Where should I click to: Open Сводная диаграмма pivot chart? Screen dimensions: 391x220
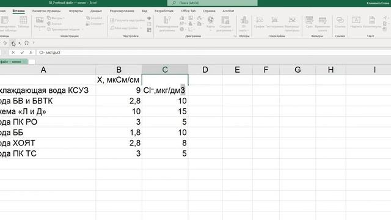click(225, 24)
